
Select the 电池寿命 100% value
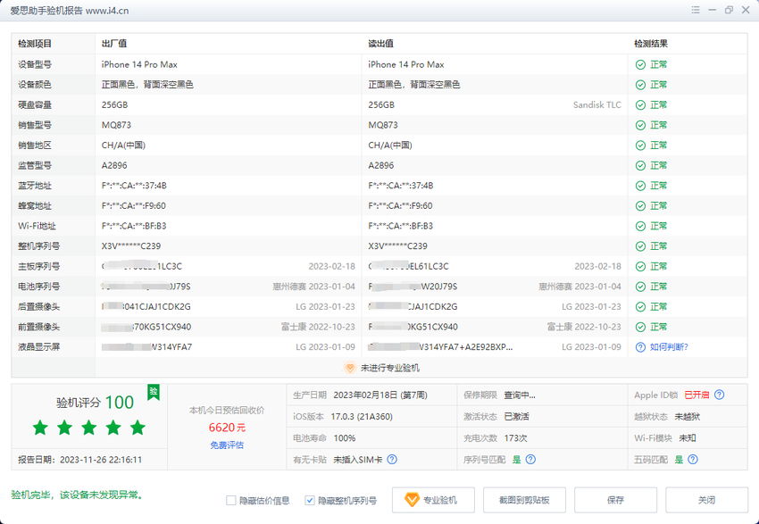coord(345,438)
